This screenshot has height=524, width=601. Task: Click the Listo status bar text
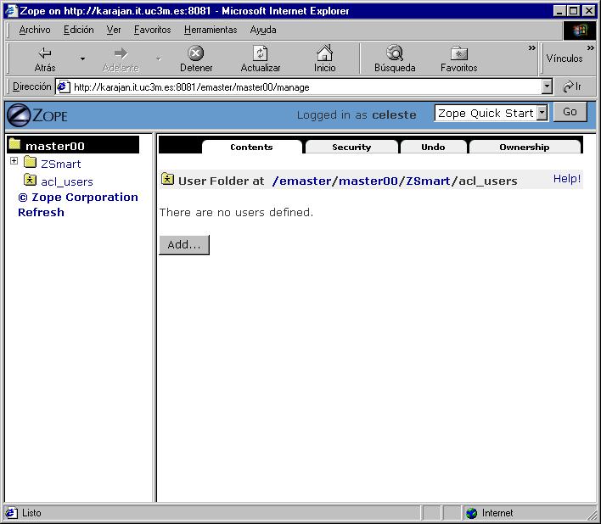point(31,513)
